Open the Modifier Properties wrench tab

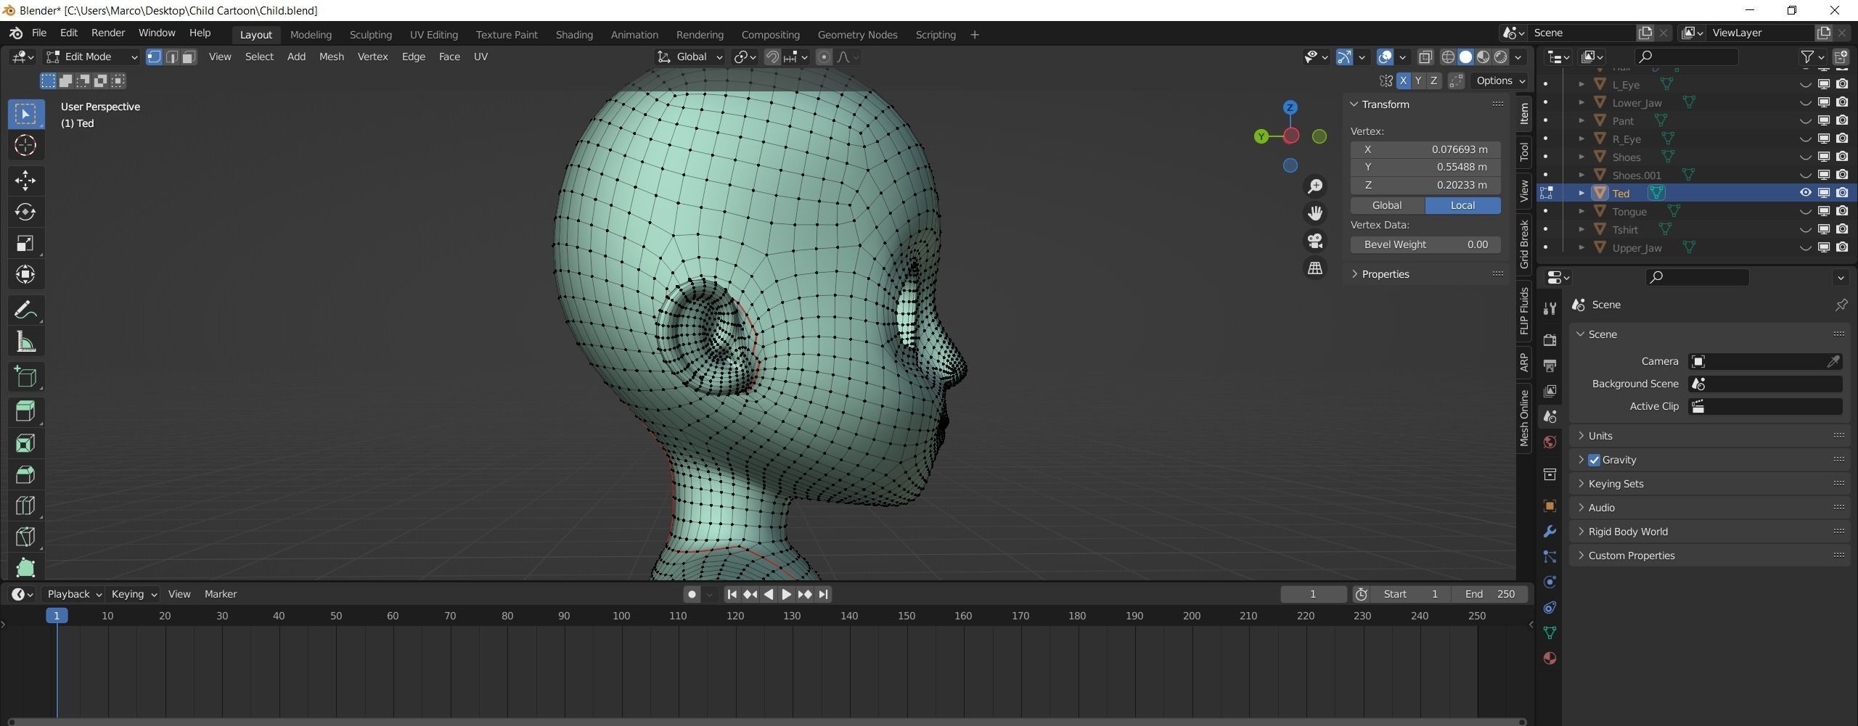click(x=1550, y=530)
